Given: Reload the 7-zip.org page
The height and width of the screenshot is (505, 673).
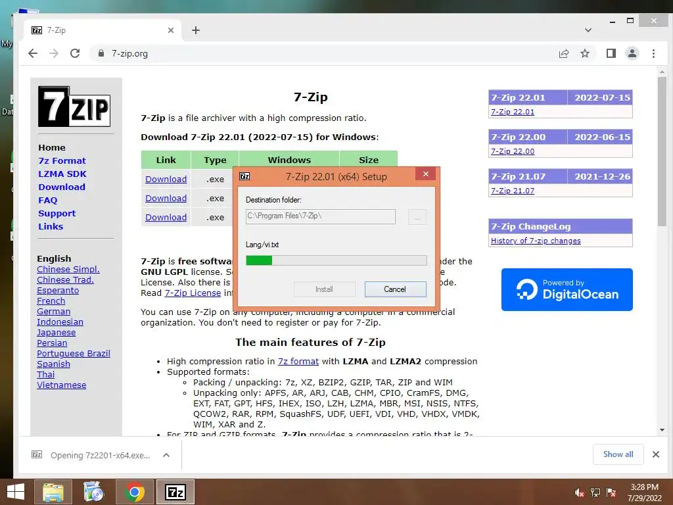Looking at the screenshot, I should pyautogui.click(x=75, y=53).
